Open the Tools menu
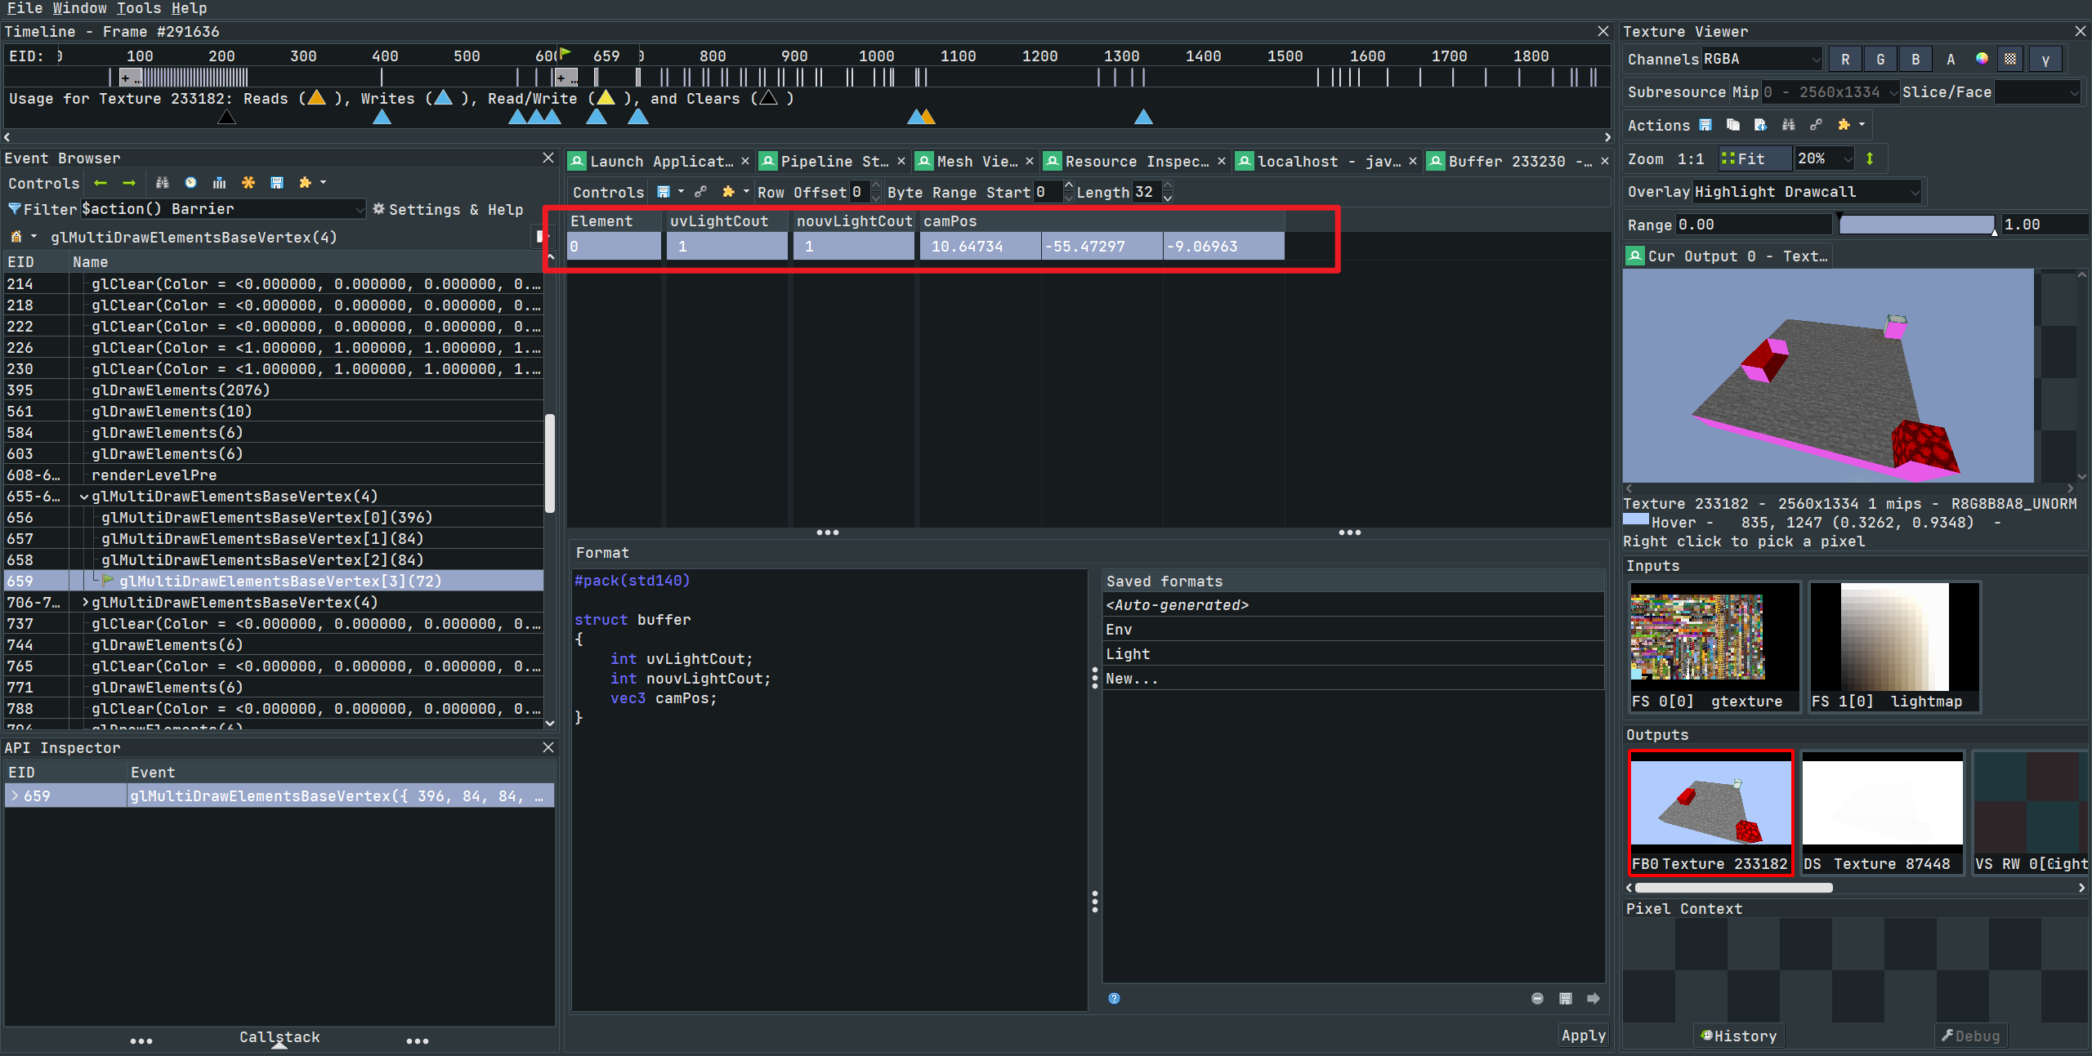 click(x=138, y=8)
